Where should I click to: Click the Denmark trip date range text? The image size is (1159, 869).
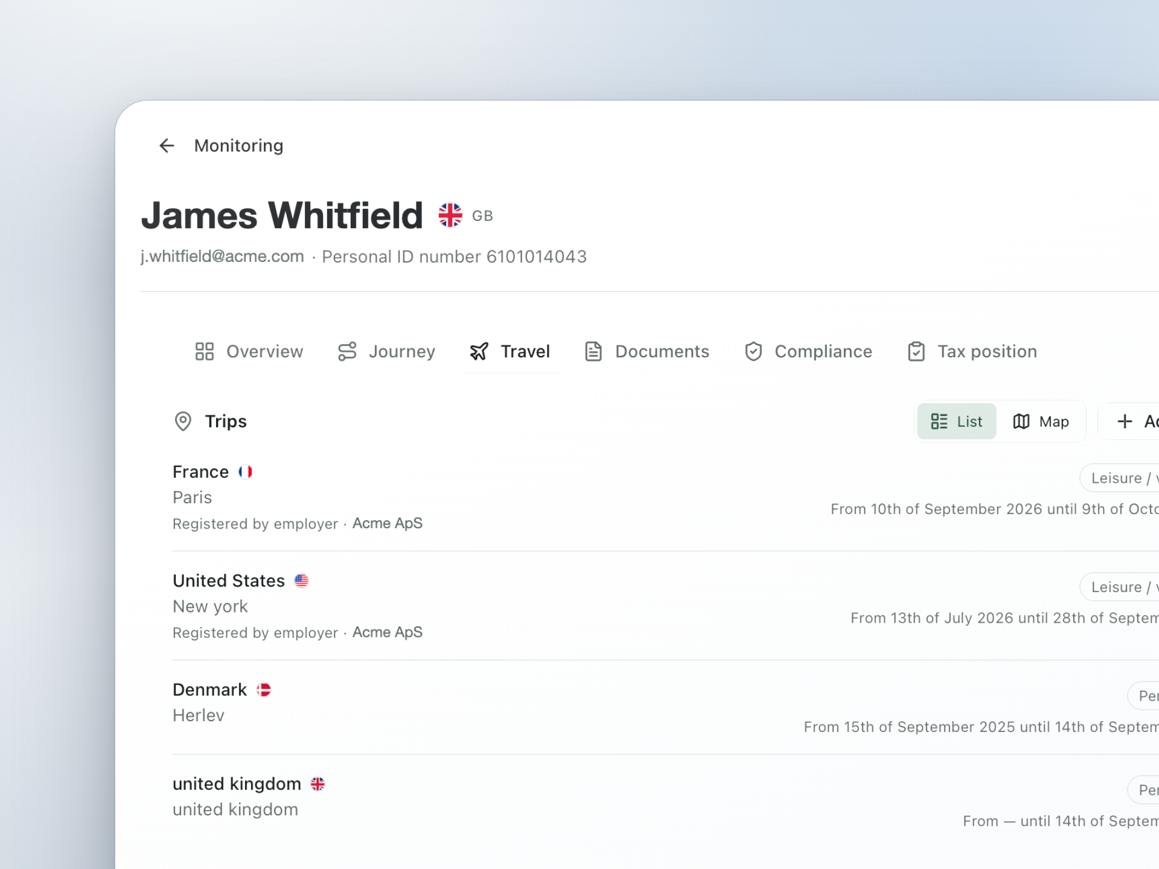[x=982, y=727]
